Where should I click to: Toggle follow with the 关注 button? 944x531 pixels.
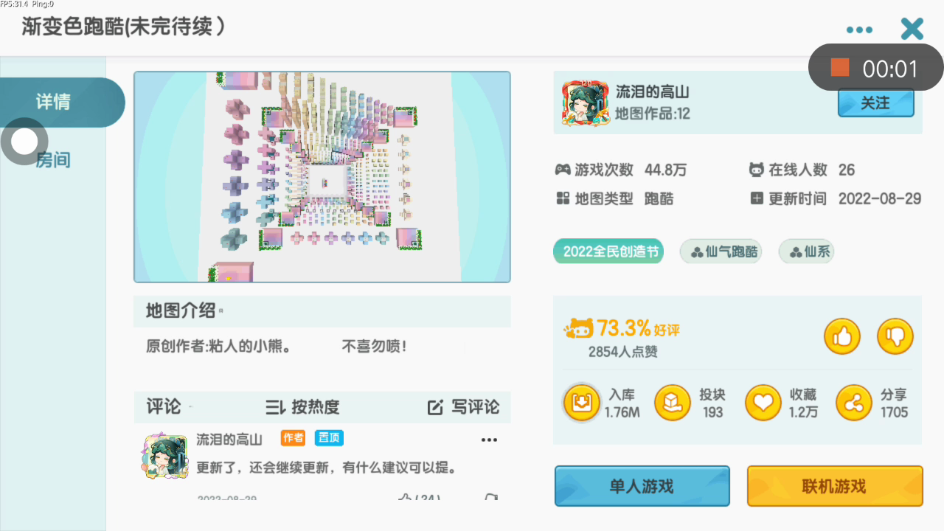[876, 103]
